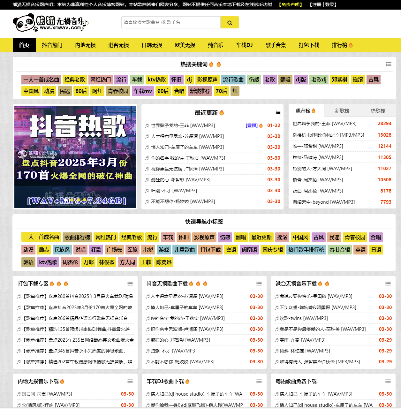Viewport: 401px width, 409px height.
Task: Open 寒雨-齐秦 in 港台无损音乐下载
Action: click(x=303, y=340)
